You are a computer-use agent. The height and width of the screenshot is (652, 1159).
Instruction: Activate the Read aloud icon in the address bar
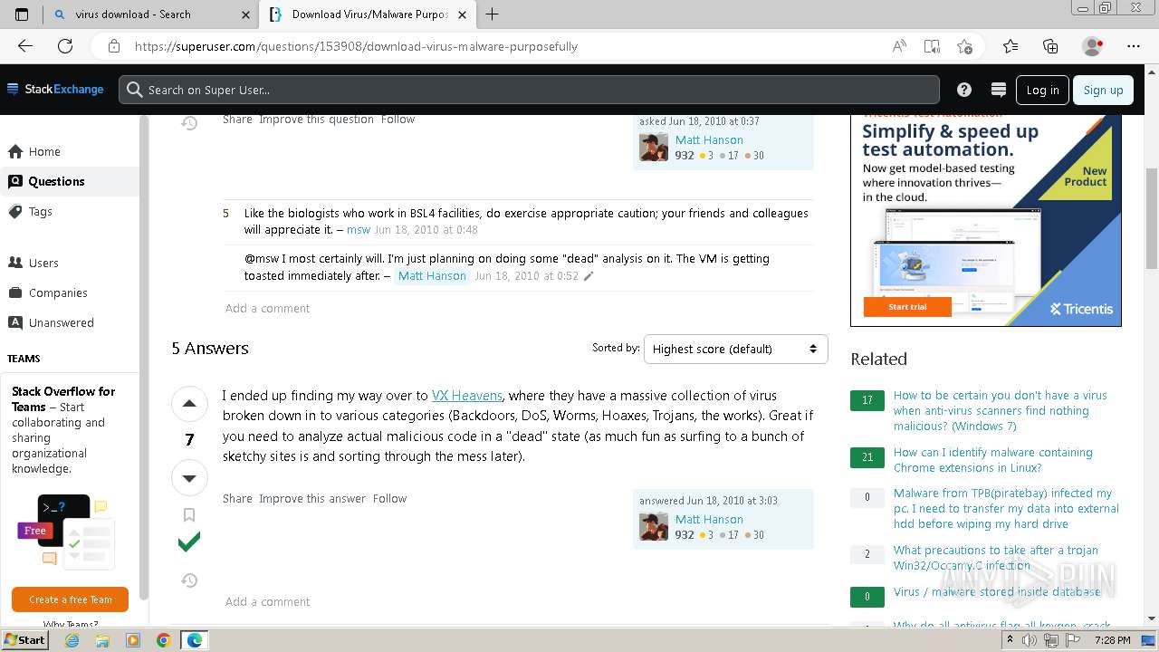(899, 46)
